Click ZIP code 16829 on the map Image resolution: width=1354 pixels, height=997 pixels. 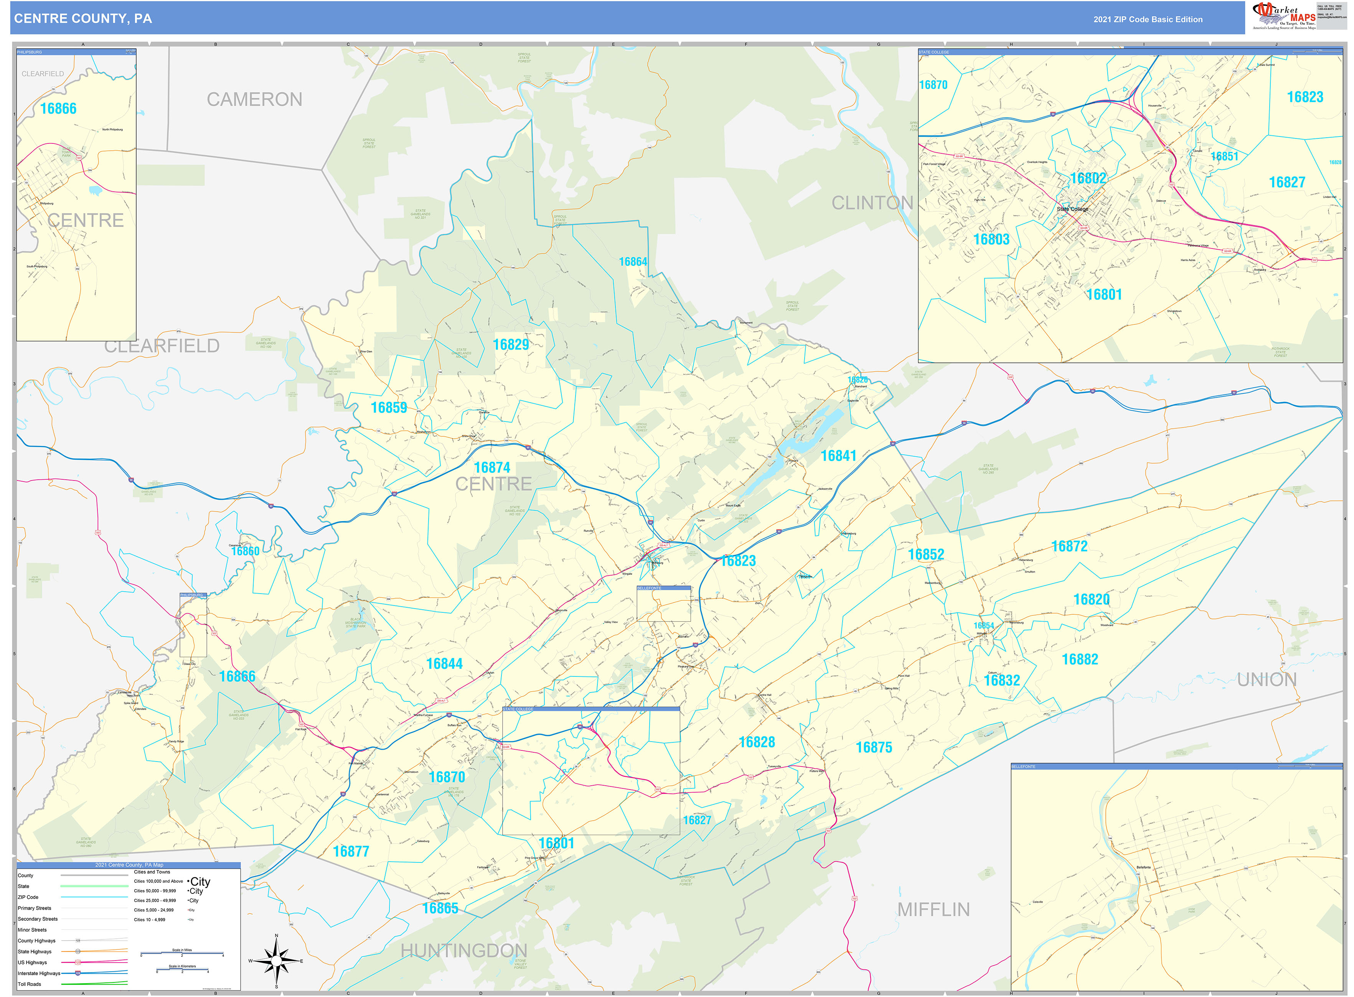point(511,344)
